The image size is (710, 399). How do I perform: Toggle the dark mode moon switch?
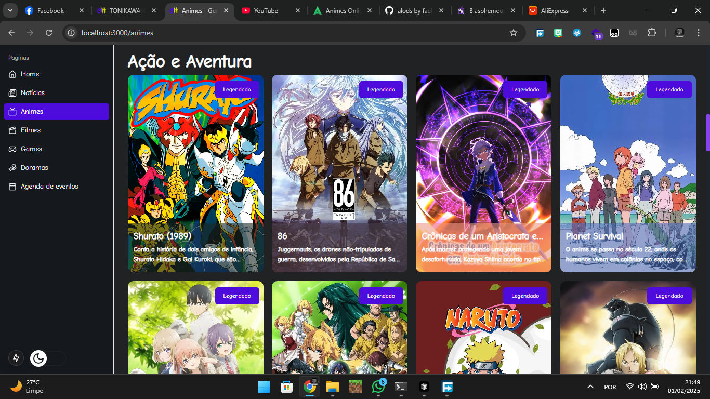click(x=39, y=358)
